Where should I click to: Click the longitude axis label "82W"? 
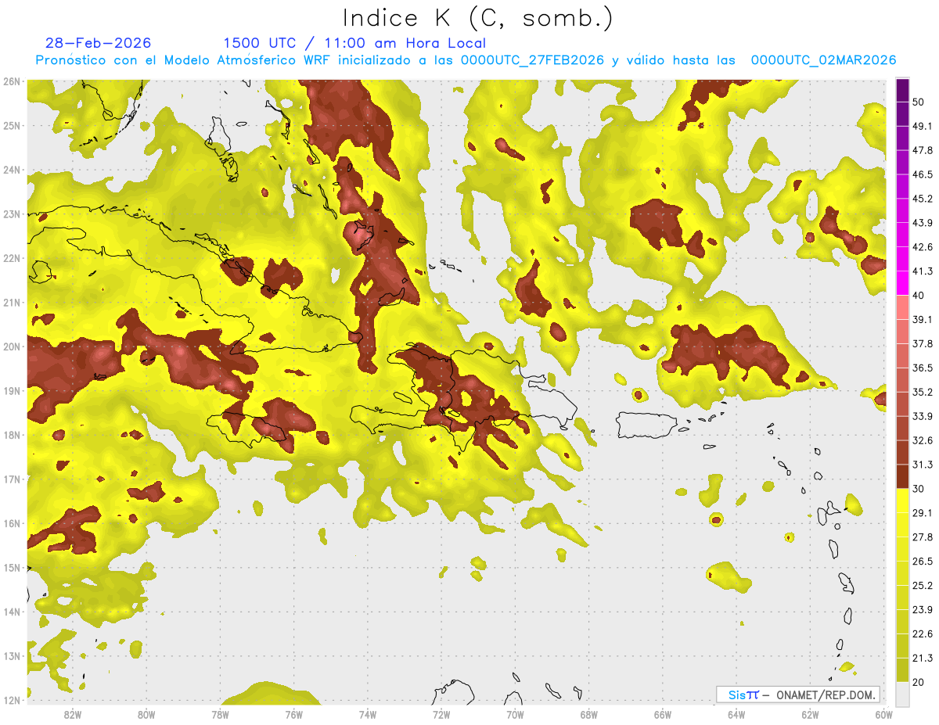[x=73, y=715]
